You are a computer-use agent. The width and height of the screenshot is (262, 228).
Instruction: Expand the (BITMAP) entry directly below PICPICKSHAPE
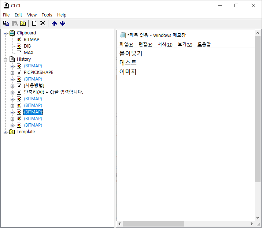[x=12, y=79]
